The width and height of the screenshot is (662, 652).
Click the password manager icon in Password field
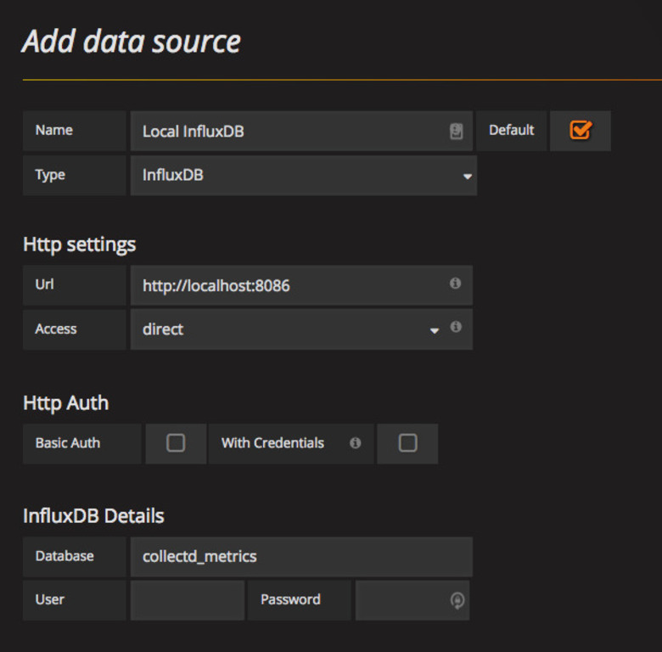pos(457,600)
